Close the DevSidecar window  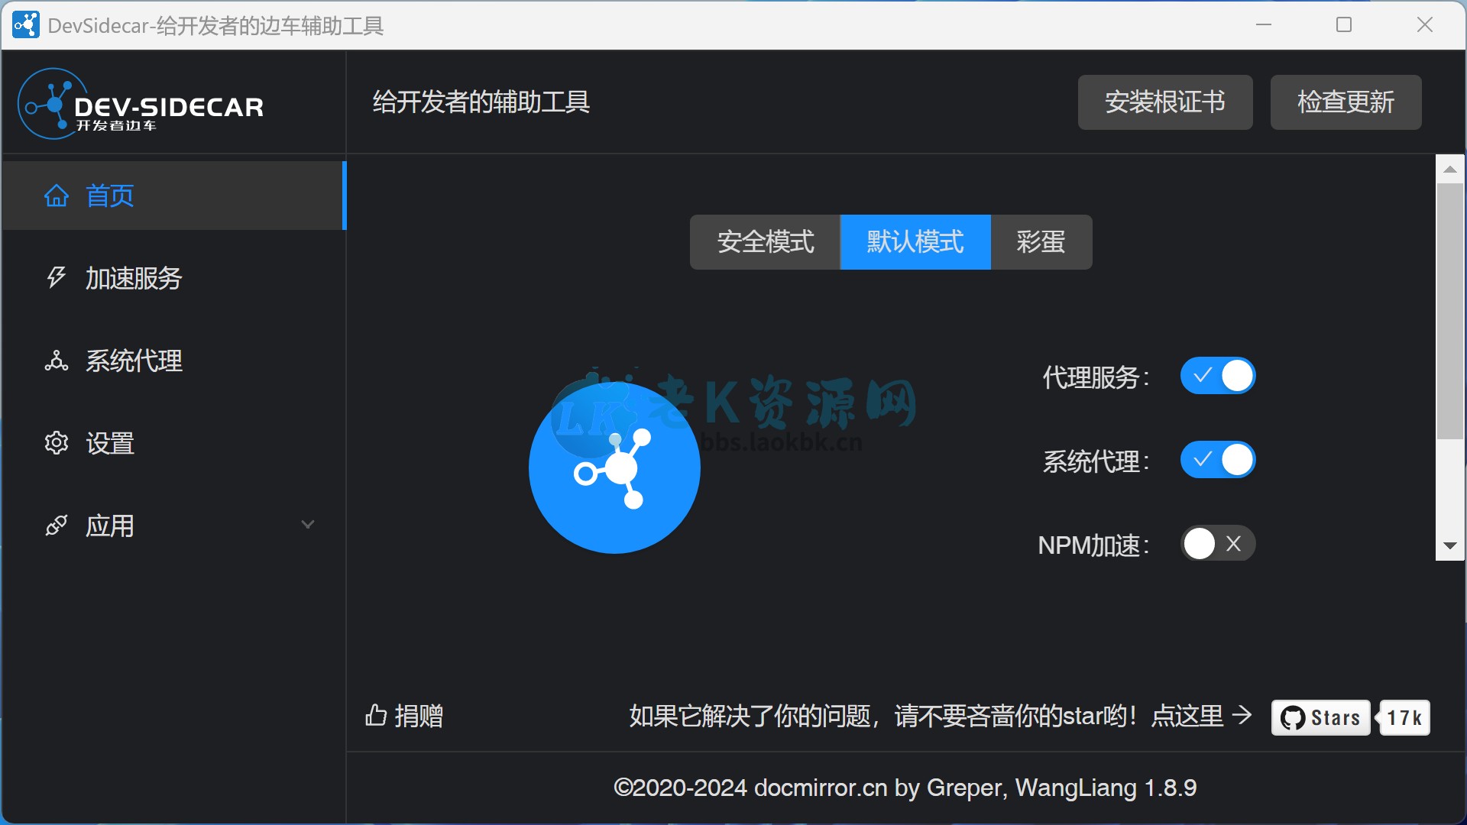1425,25
